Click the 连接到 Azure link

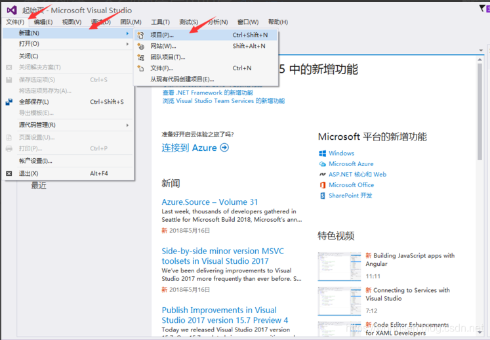[189, 148]
